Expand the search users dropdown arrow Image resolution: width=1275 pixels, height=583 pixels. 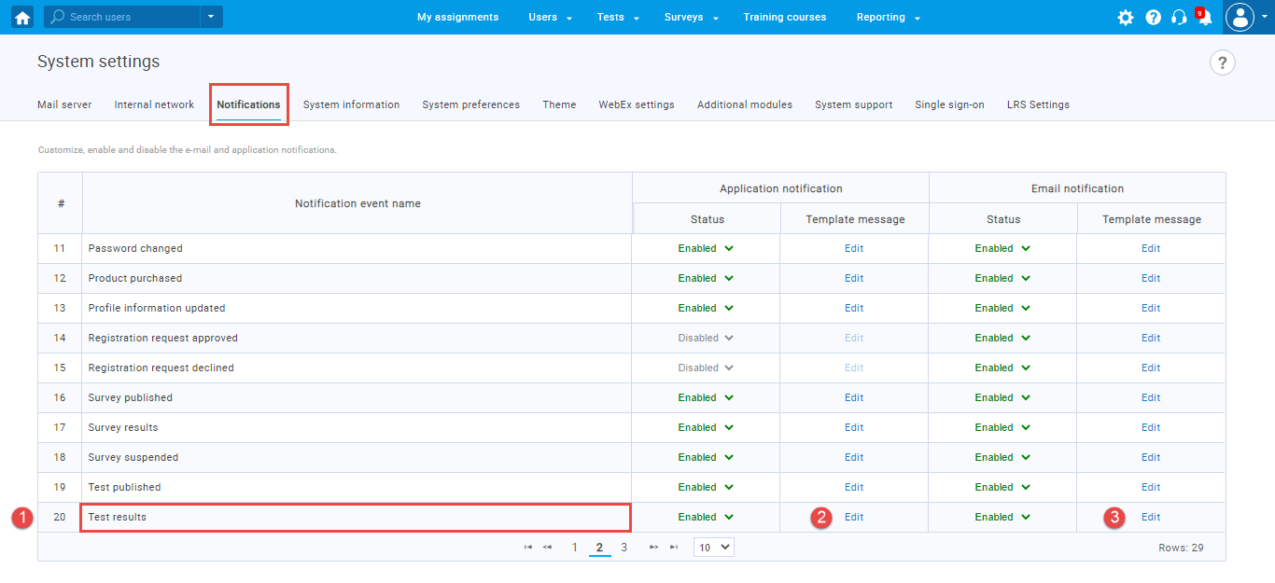click(x=211, y=16)
